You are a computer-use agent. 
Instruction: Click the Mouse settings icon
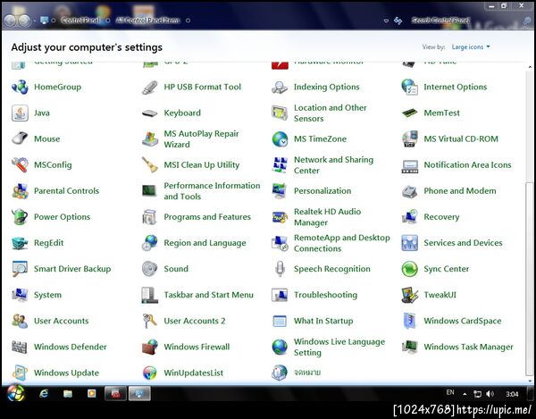coord(20,138)
